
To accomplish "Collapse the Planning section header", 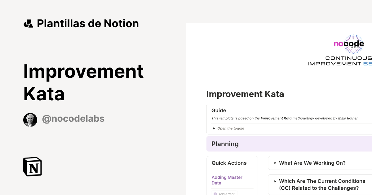I will click(x=225, y=144).
